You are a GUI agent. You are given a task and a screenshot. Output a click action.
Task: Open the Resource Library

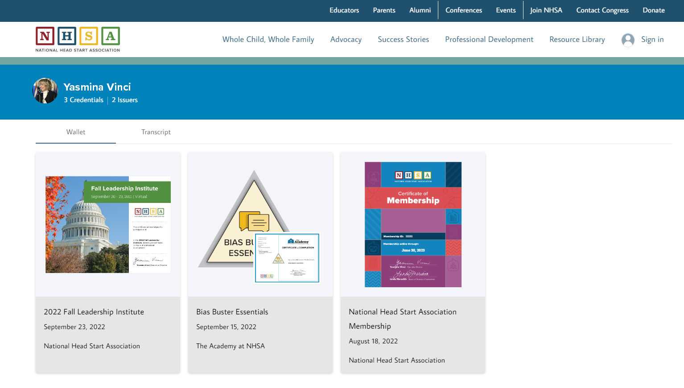click(577, 39)
